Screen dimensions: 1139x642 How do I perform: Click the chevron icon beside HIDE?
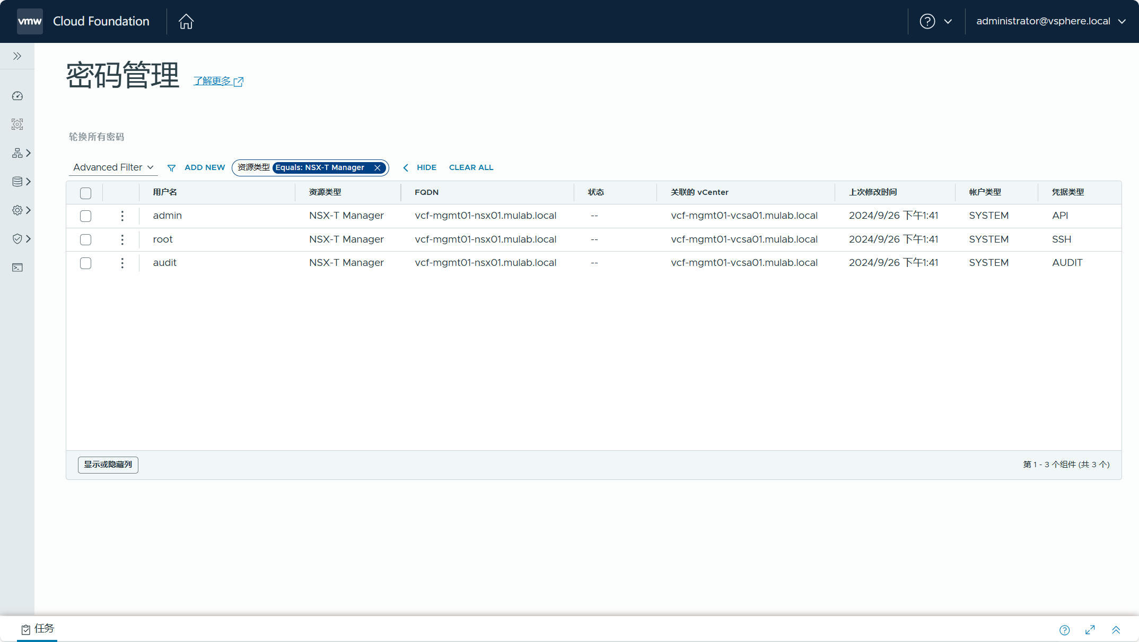click(406, 168)
